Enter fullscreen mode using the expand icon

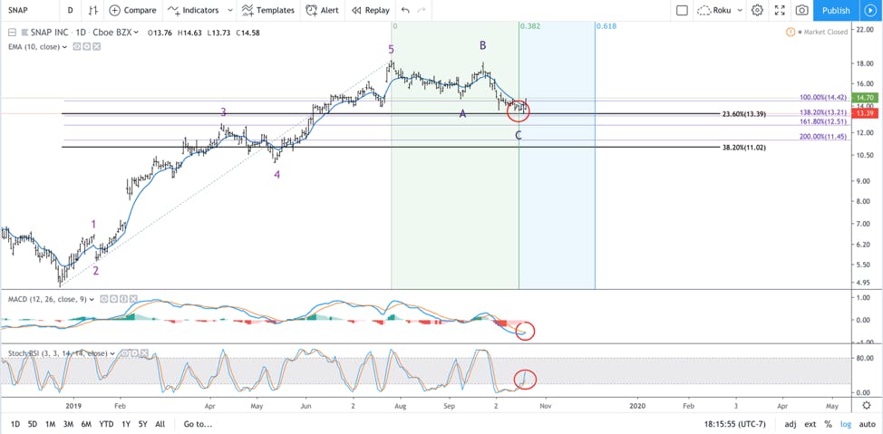780,10
